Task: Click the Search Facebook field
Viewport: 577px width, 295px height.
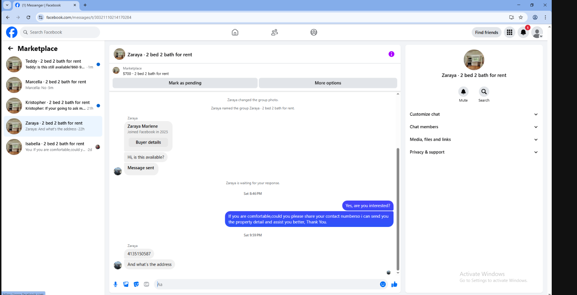Action: pyautogui.click(x=60, y=32)
